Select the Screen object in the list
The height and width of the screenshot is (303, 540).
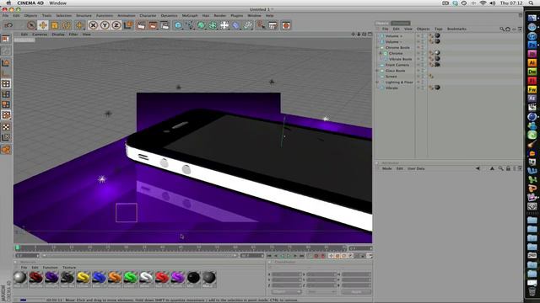coord(391,77)
